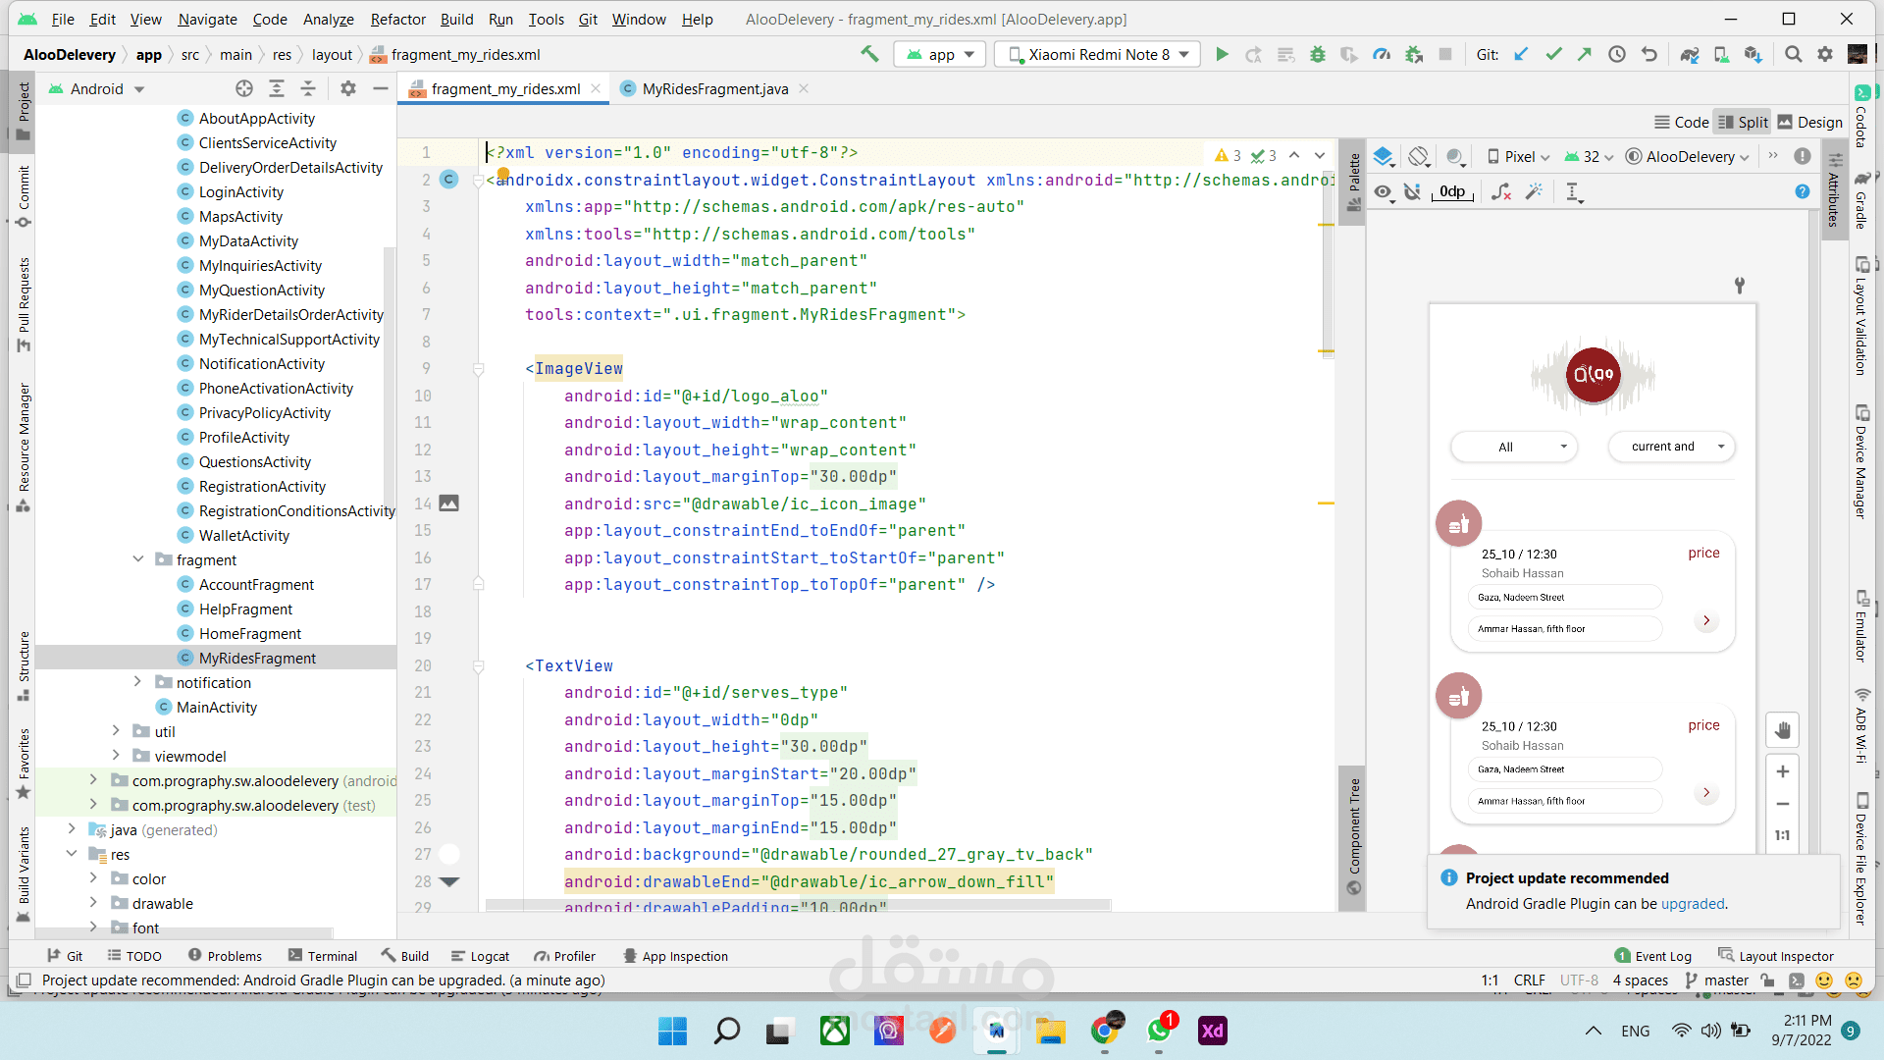Switch to MyRidesFragment.java tab
This screenshot has height=1060, width=1884.
pyautogui.click(x=714, y=89)
